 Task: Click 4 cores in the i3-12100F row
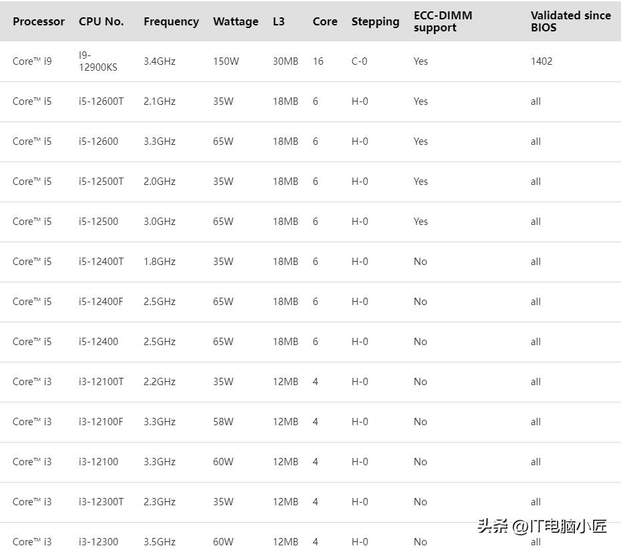click(315, 421)
